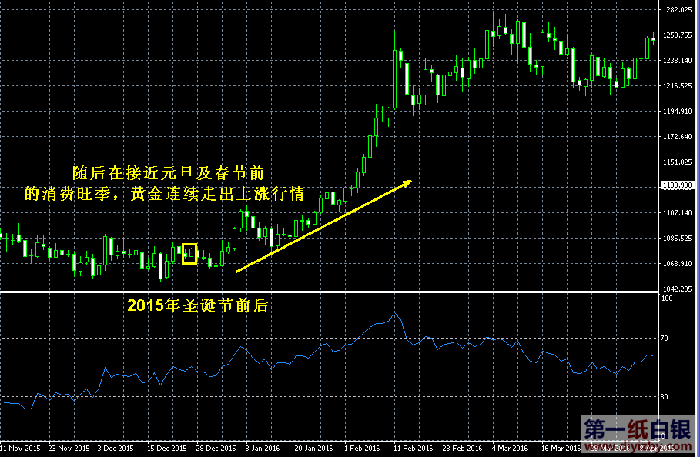Click the divider between price chart and indicator

pos(330,292)
